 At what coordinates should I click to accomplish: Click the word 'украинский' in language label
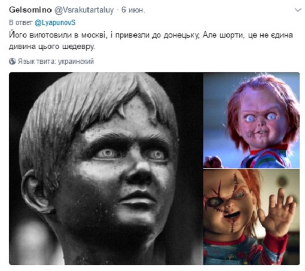pos(76,61)
